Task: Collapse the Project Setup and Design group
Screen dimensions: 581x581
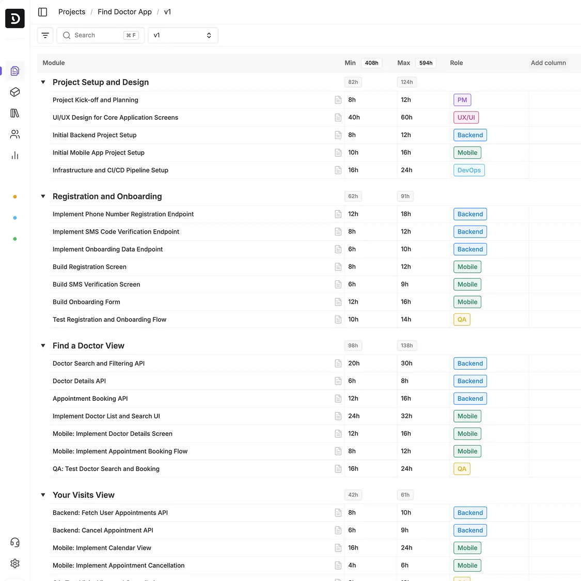Action: (x=43, y=82)
